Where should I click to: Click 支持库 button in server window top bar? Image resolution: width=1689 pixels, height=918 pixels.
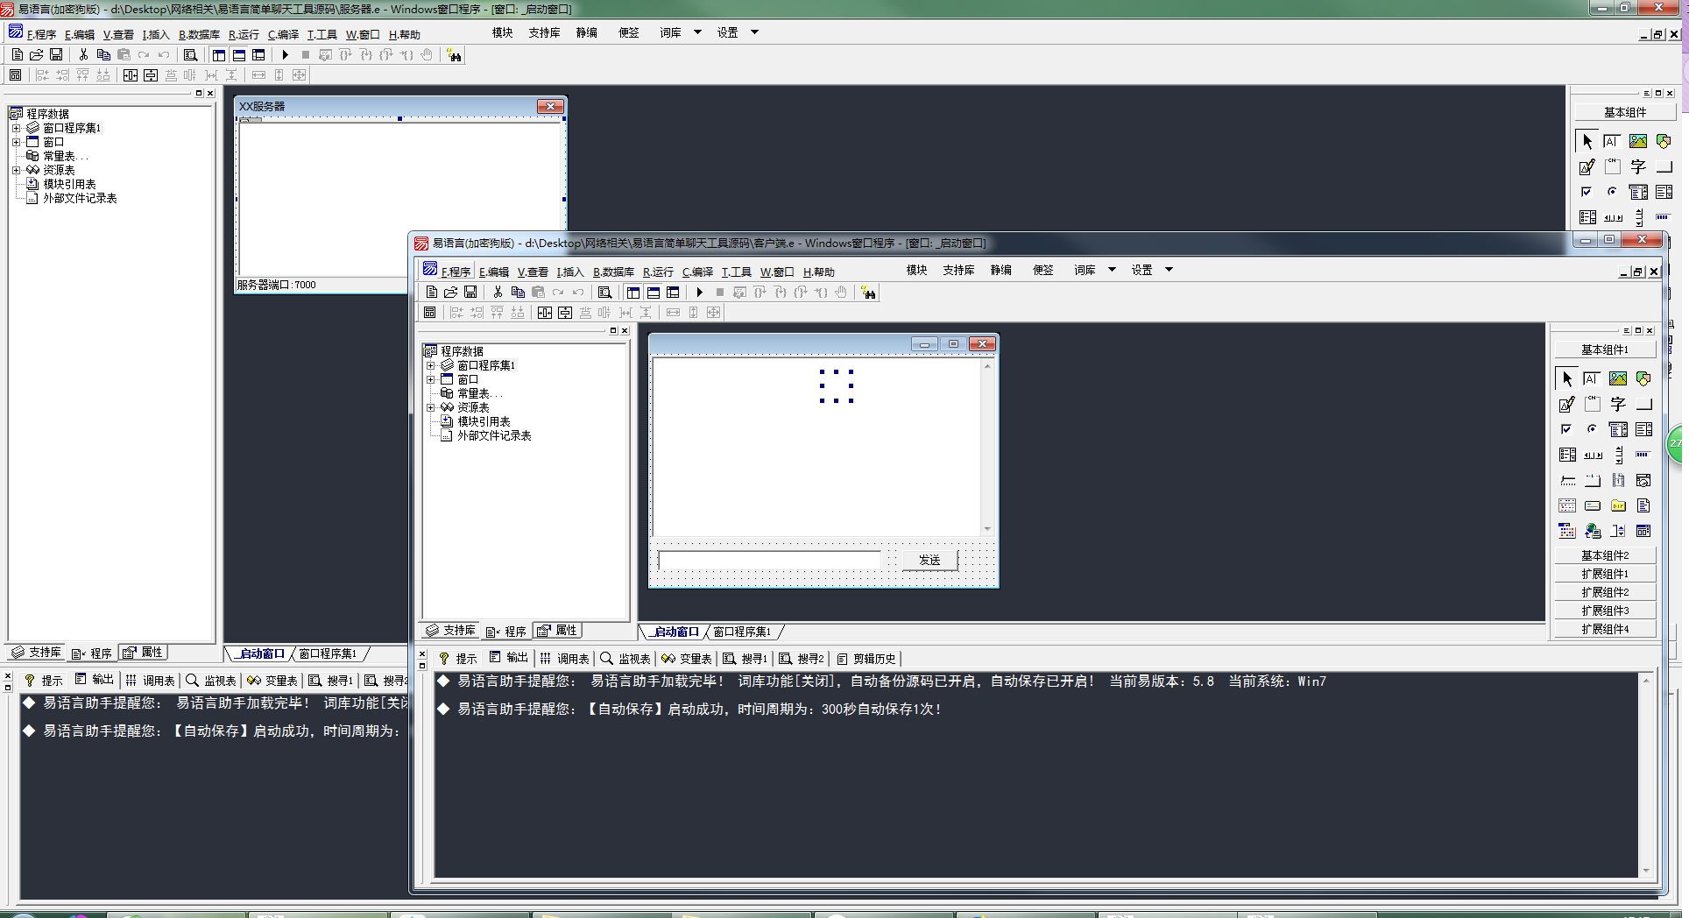544,32
